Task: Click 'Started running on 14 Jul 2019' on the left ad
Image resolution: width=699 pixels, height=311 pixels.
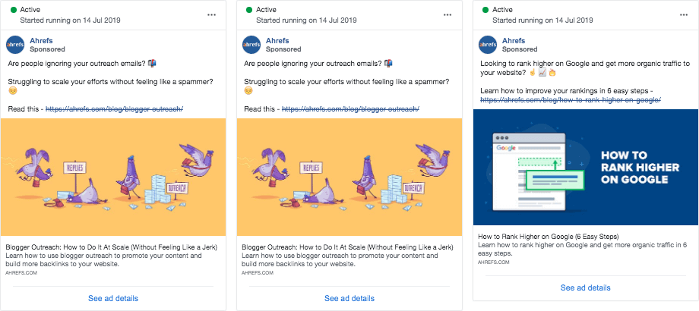Action: coord(70,20)
